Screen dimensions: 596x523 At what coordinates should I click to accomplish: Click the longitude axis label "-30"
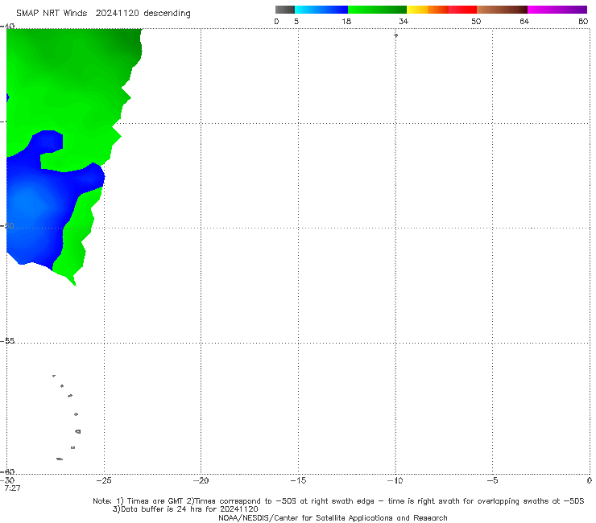(7, 480)
